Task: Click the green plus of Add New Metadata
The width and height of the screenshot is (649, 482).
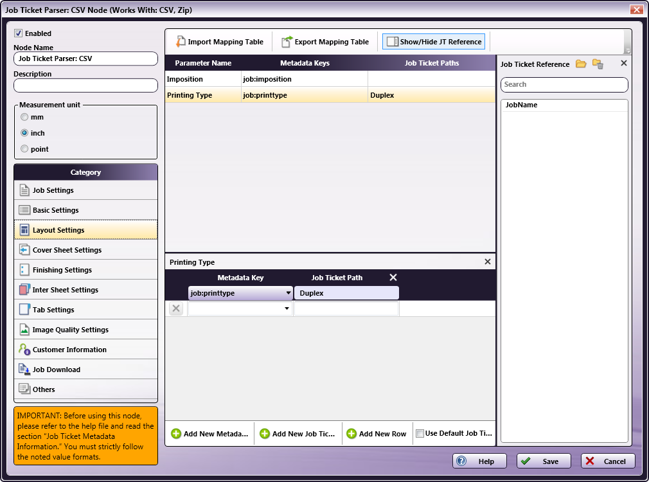Action: [x=176, y=434]
